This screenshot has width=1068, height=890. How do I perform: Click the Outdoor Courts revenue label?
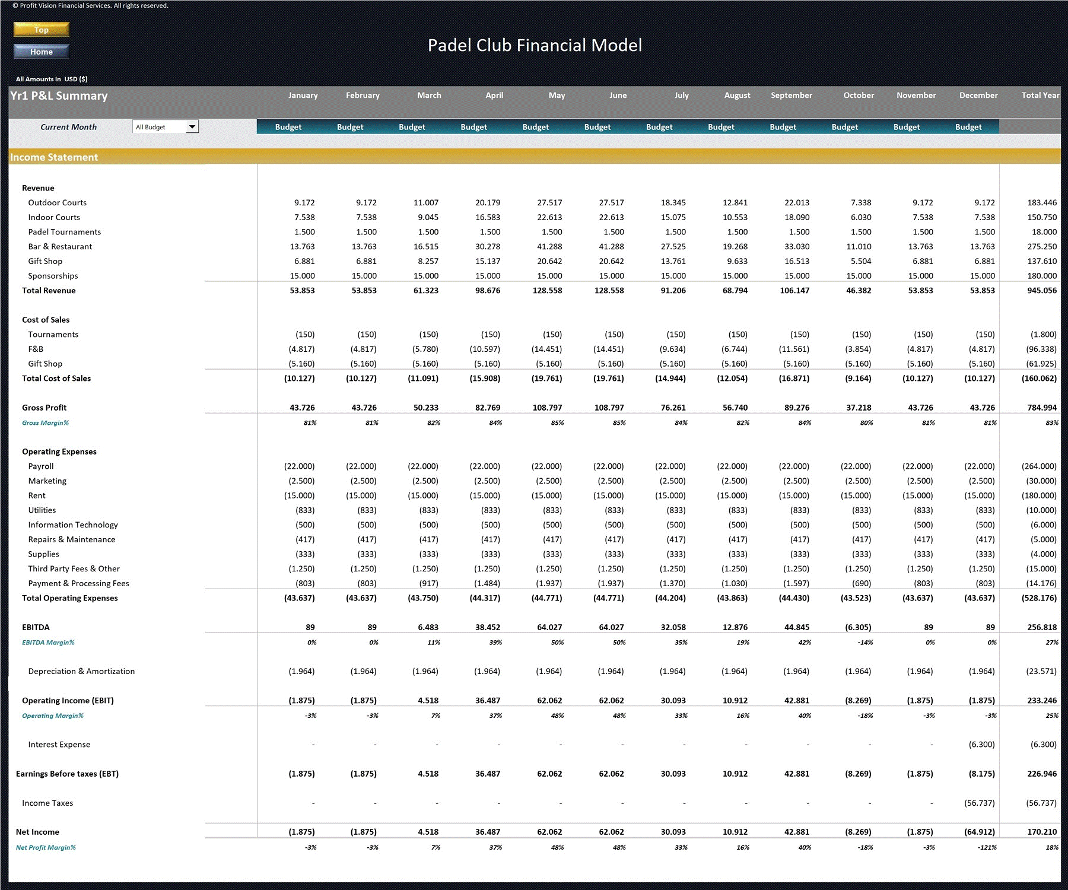tap(58, 202)
